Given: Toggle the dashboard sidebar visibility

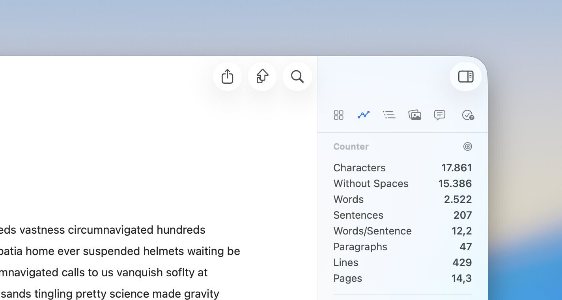Looking at the screenshot, I should tap(466, 77).
